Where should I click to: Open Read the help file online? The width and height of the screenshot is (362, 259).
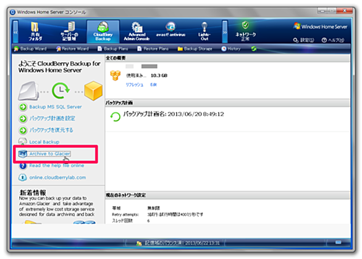coord(57,165)
